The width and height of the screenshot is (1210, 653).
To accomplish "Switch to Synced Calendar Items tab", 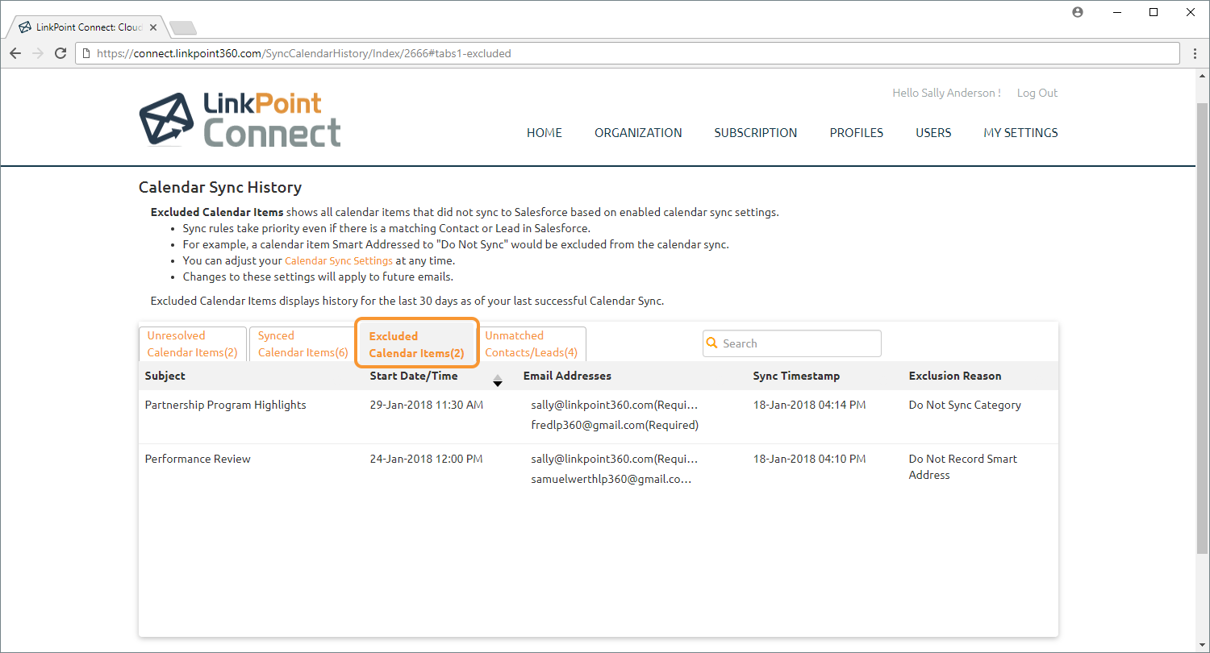I will (x=303, y=344).
